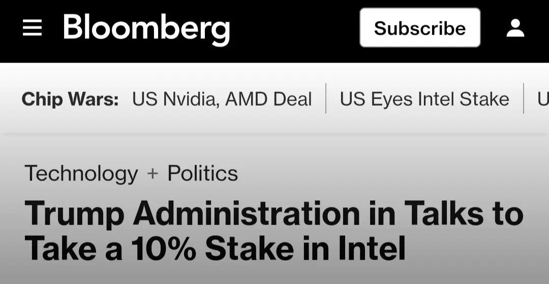Select the Chip Wars label
The height and width of the screenshot is (284, 549).
click(x=70, y=99)
